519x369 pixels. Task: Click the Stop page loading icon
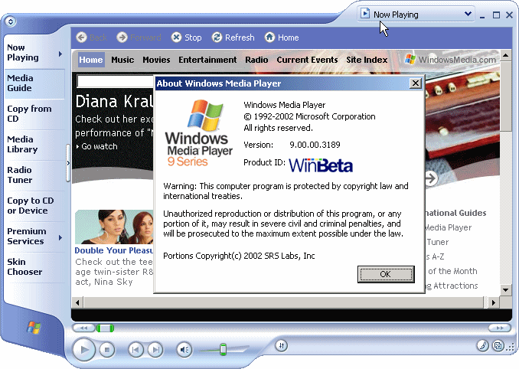point(176,38)
